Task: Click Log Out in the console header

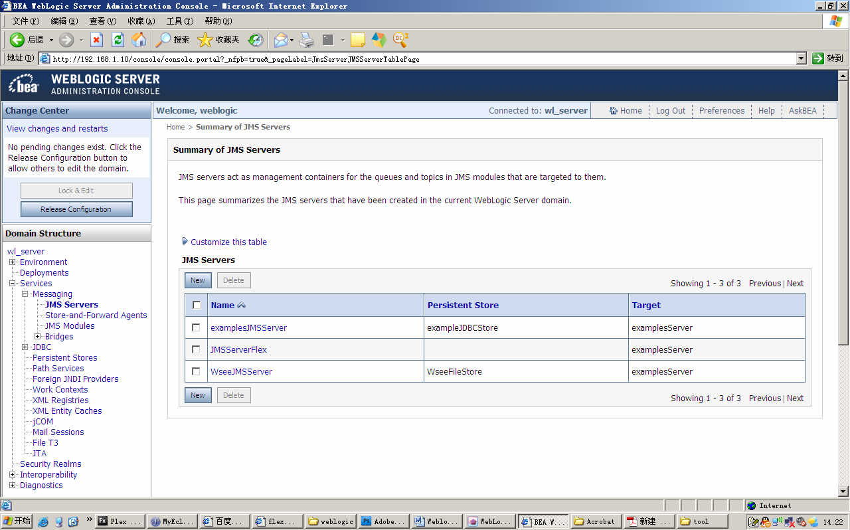Action: pos(671,111)
